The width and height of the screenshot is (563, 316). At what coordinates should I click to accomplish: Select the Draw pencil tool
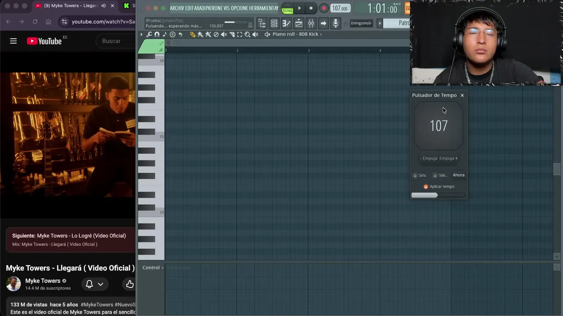pos(192,34)
